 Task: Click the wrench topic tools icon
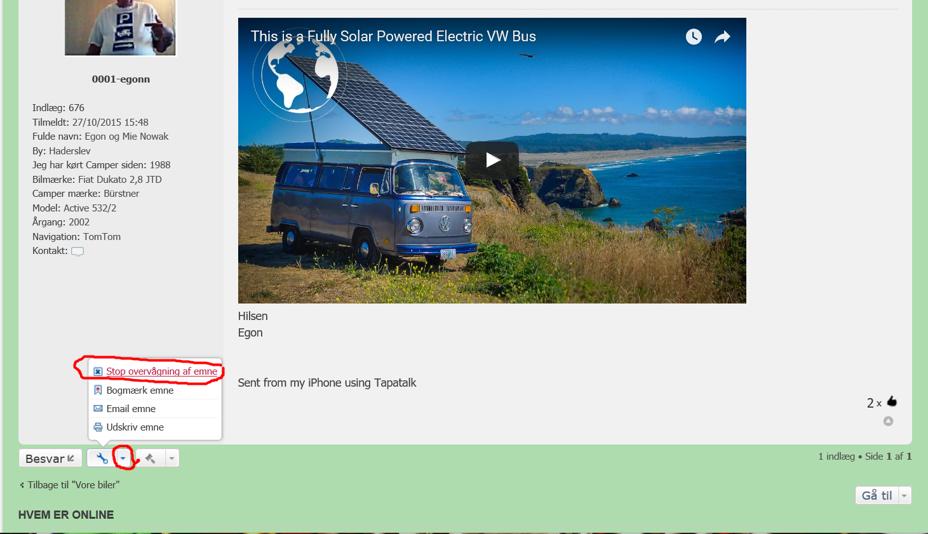[101, 458]
